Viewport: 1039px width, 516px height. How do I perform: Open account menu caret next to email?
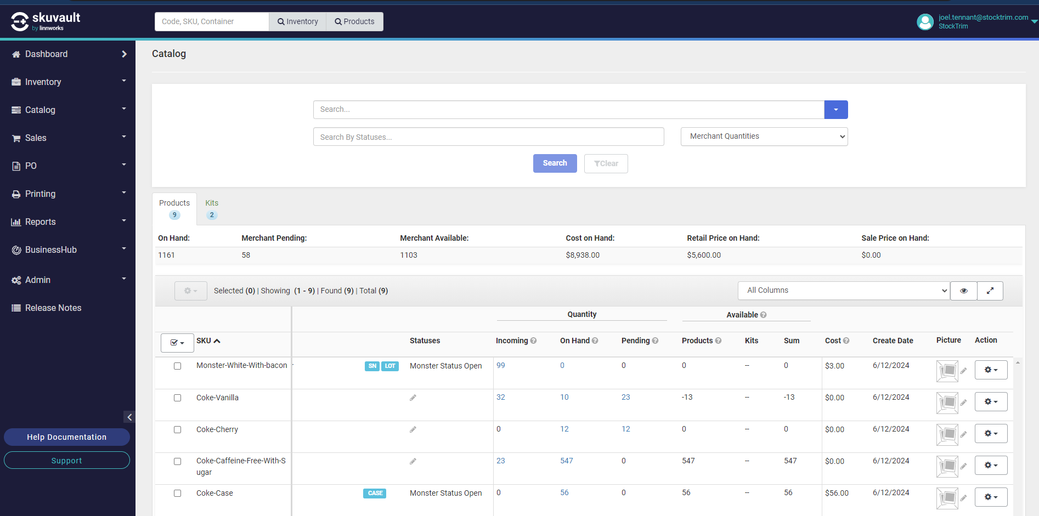(1034, 22)
